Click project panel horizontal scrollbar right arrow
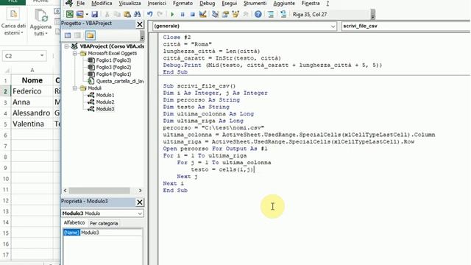This screenshot has height=265, width=471. [x=140, y=191]
